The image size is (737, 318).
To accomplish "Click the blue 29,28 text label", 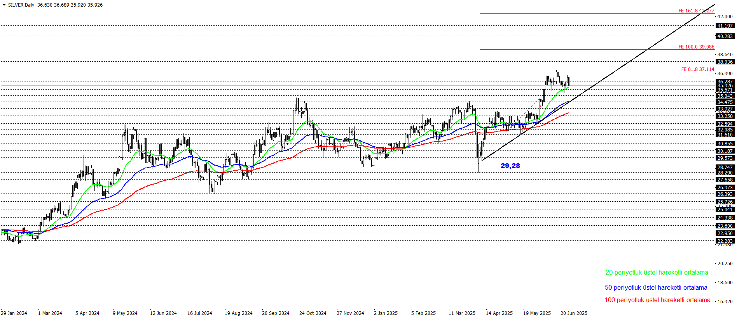I will tap(510, 166).
